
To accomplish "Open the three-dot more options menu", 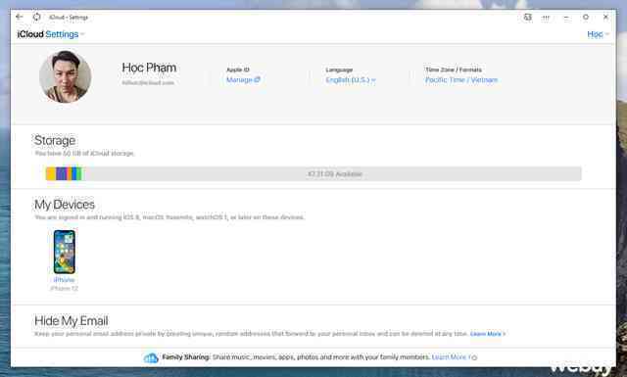I will pyautogui.click(x=546, y=18).
